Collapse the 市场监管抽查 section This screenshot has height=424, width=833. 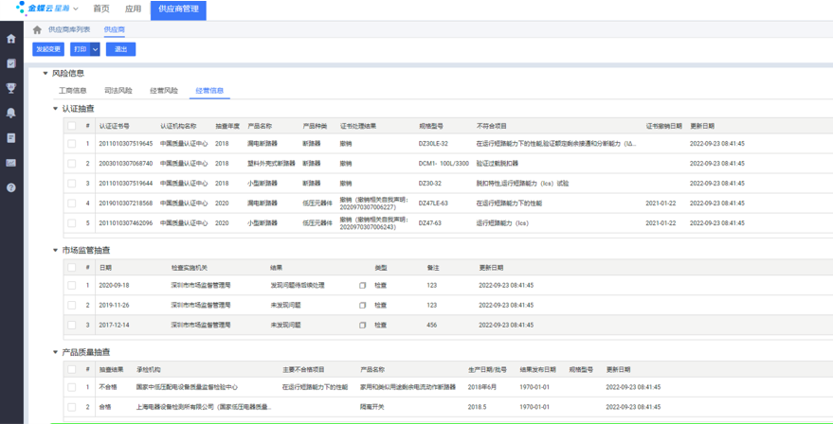(55, 251)
